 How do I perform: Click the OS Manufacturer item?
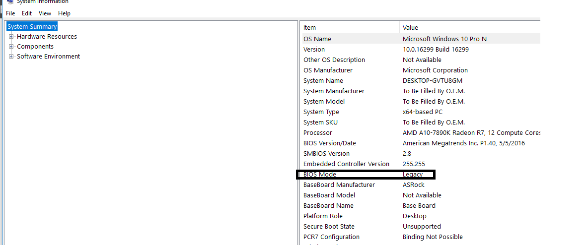coord(328,70)
